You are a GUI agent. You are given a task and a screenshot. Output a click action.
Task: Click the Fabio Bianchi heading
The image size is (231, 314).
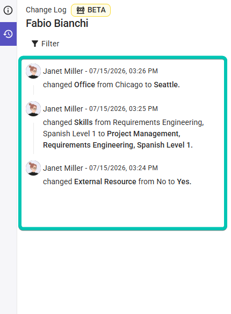click(x=57, y=23)
